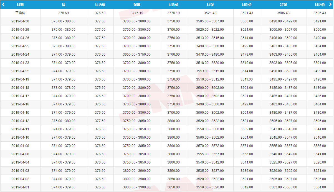Click the 3556.00 daily average in 2019-04-09 row
Viewport: 334px width, 192px height.
(320, 146)
